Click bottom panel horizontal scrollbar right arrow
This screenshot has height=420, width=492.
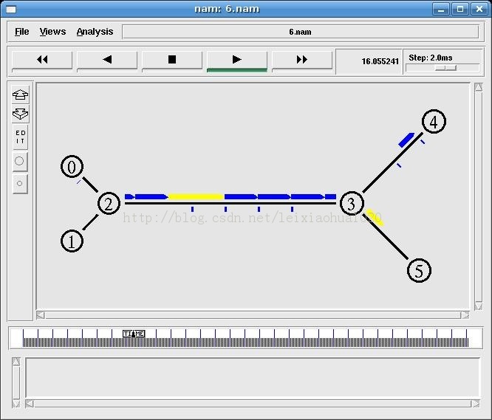(x=476, y=404)
